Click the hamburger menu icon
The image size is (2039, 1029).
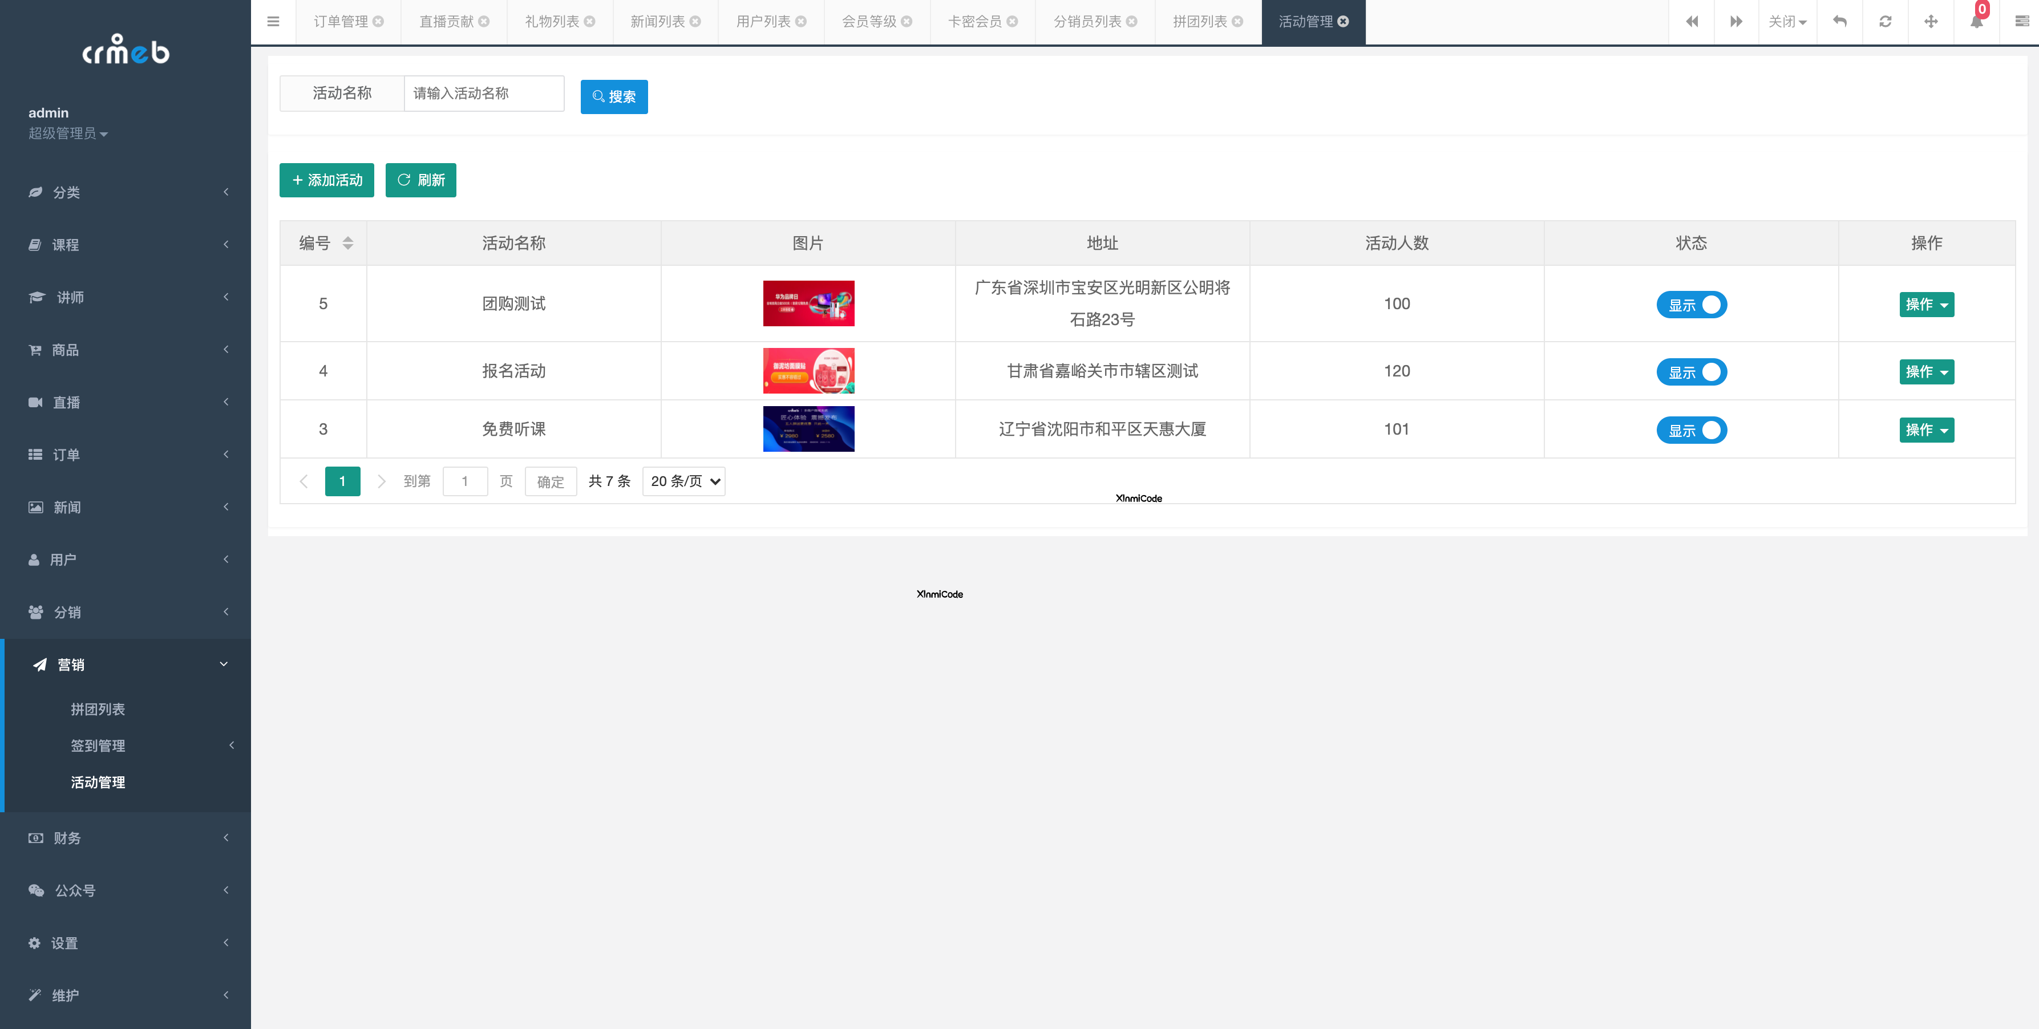[x=273, y=21]
